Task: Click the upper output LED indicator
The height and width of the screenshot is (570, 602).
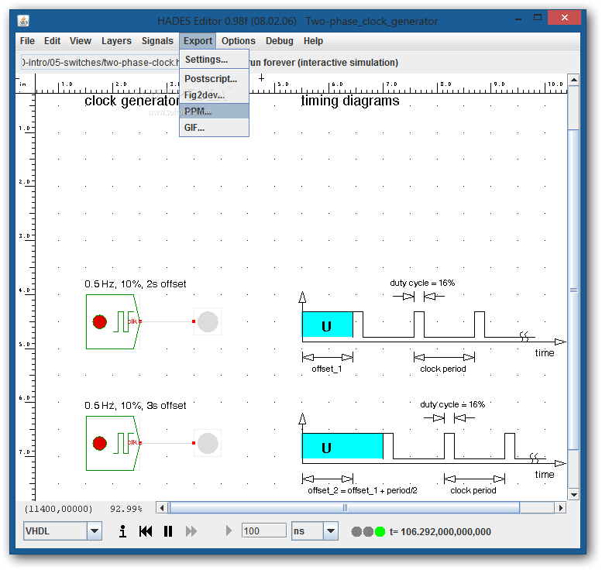Action: tap(208, 321)
